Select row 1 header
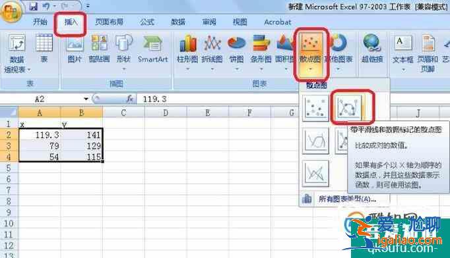Viewport: 450px width, 258px height. [9, 124]
